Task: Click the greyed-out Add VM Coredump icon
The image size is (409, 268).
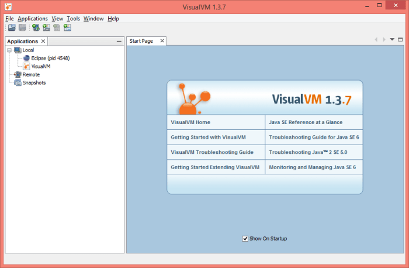Action: (x=57, y=28)
